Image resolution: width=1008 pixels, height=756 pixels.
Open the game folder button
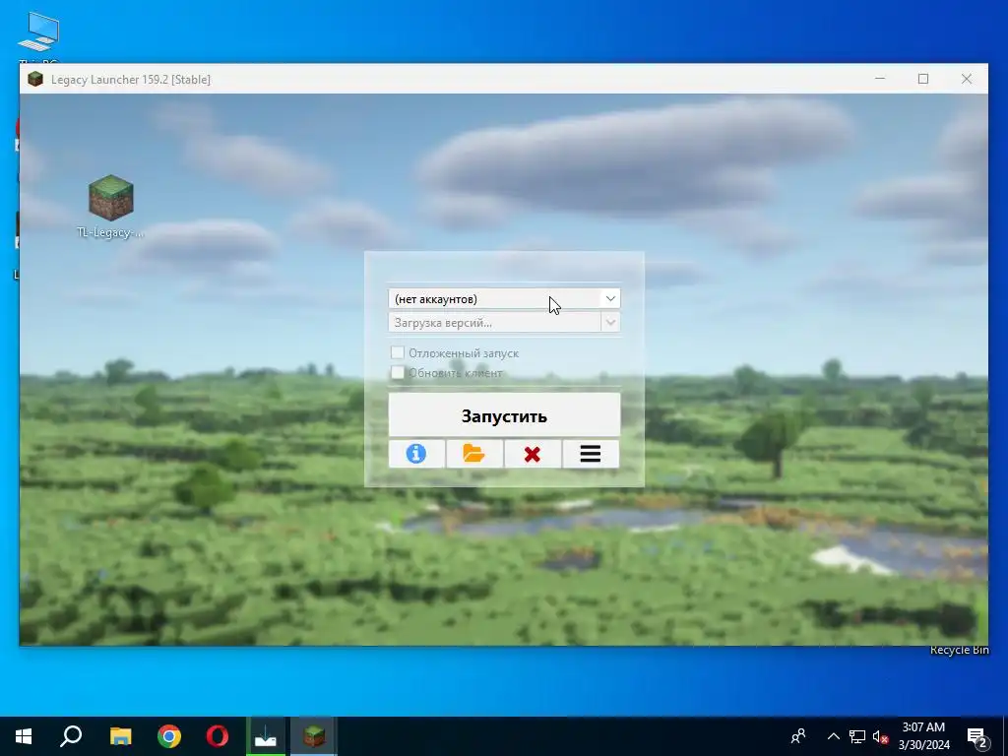pos(474,454)
